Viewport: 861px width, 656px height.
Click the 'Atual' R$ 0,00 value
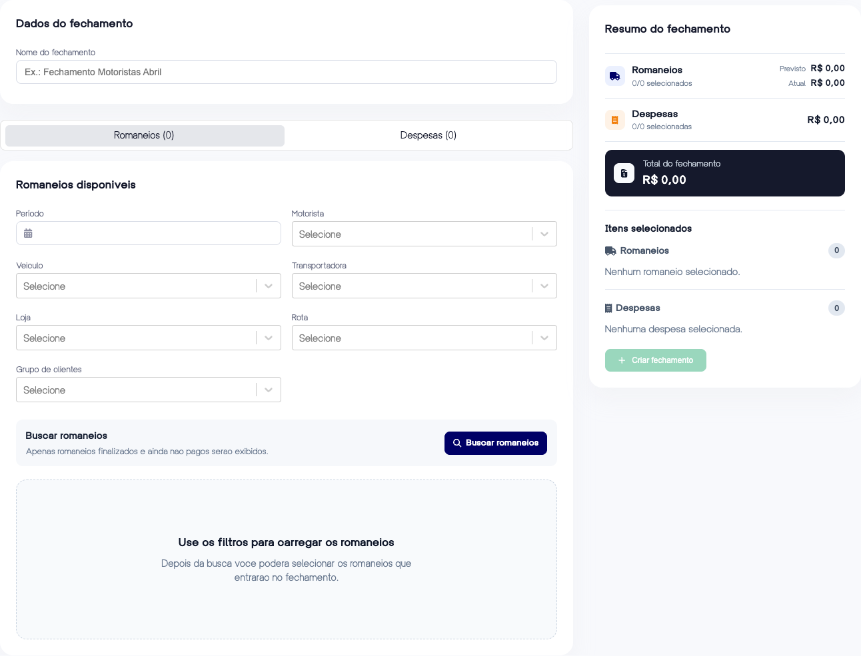click(x=828, y=83)
